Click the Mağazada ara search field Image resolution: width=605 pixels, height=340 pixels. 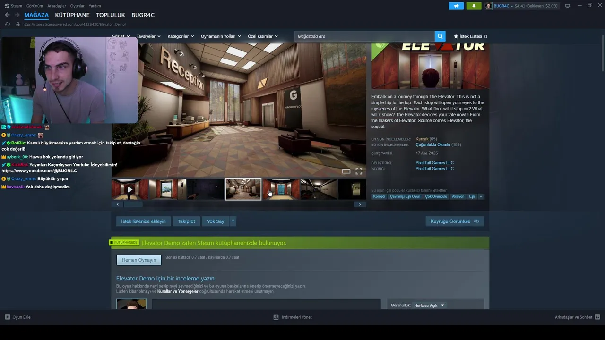click(x=364, y=36)
